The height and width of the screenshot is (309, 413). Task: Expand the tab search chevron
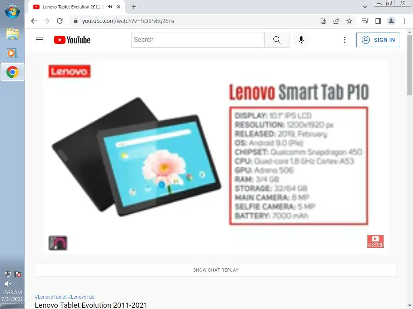point(365,7)
